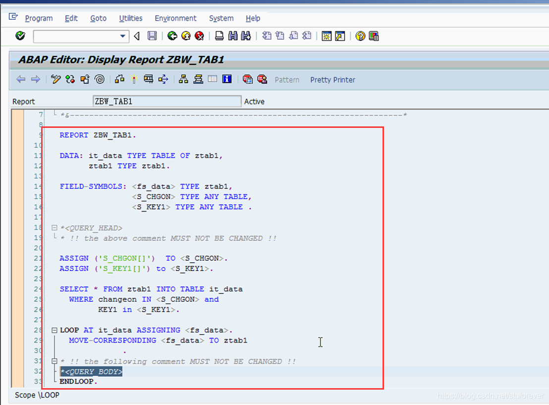549x405 pixels.
Task: Open the Utilities menu
Action: pos(131,18)
